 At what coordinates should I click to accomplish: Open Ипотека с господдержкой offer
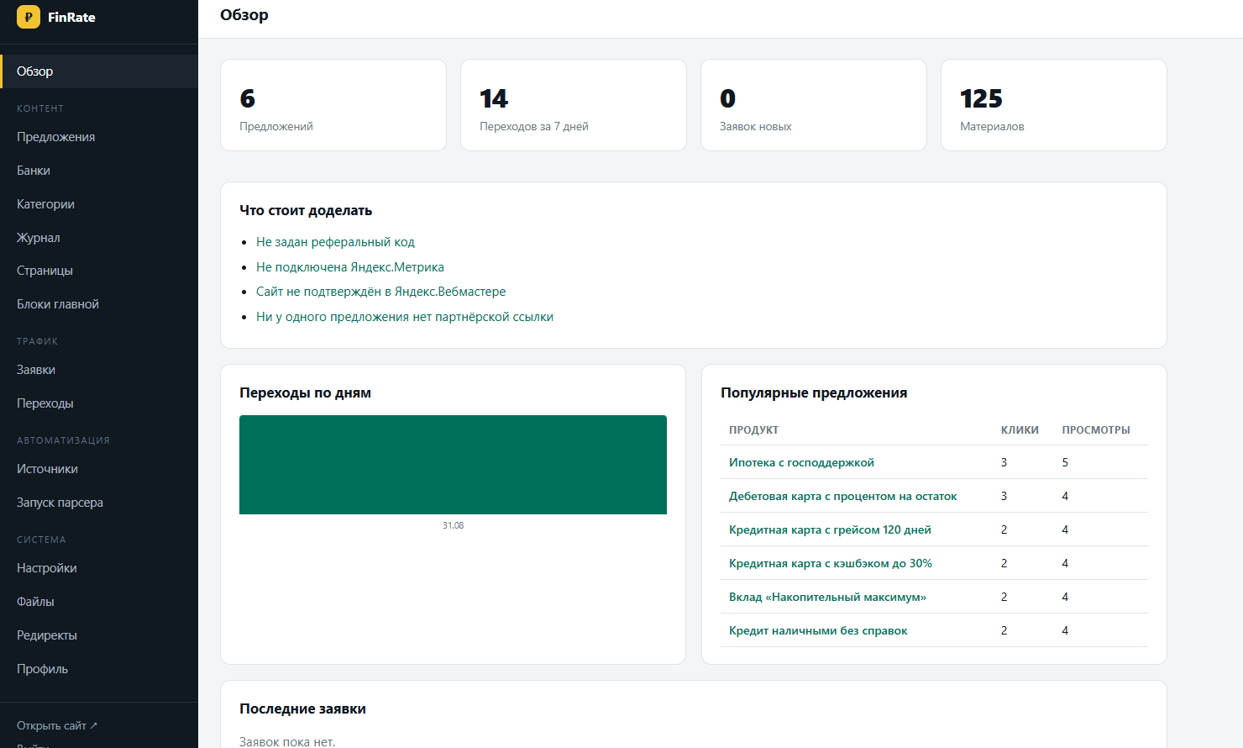pos(801,462)
